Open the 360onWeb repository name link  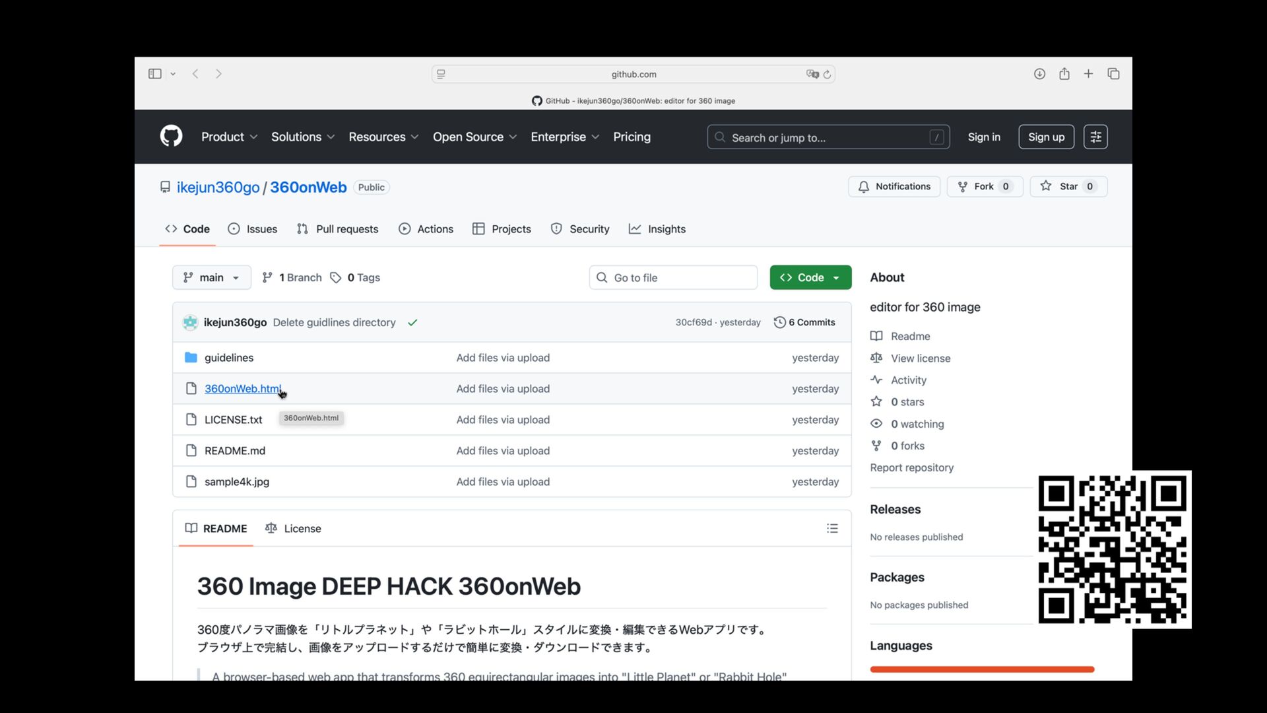[308, 187]
